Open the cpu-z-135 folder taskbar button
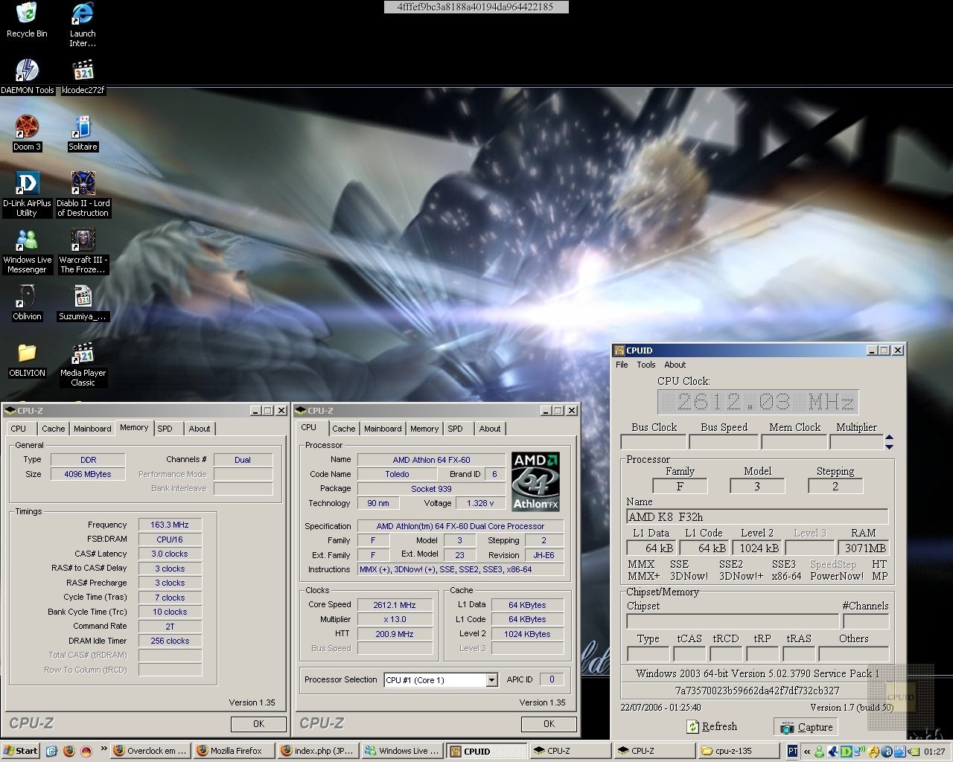This screenshot has height=762, width=953. (x=738, y=751)
